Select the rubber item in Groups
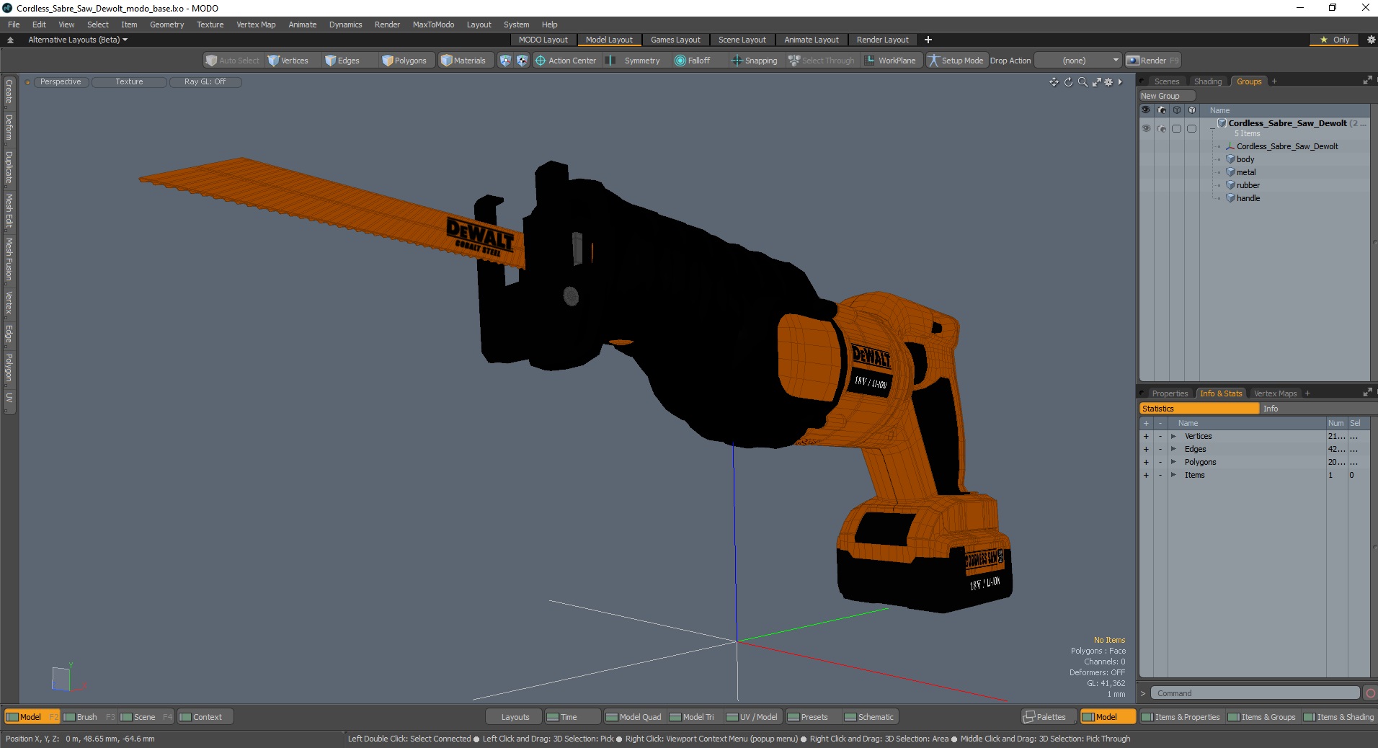This screenshot has width=1378, height=748. [1248, 185]
